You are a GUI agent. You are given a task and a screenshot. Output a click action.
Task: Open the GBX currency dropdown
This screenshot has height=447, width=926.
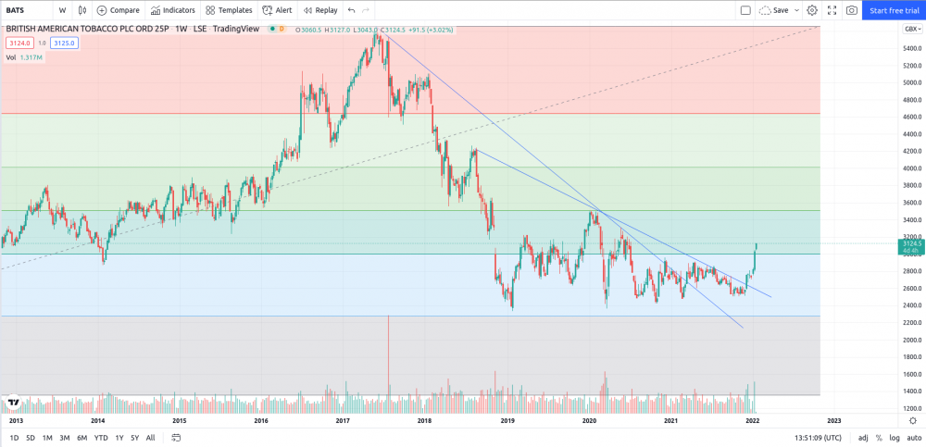tap(912, 29)
